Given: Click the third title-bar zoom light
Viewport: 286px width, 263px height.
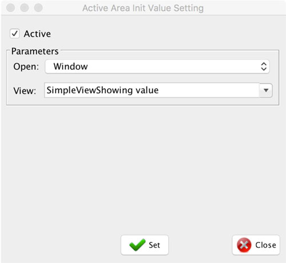Looking at the screenshot, I should coord(38,8).
